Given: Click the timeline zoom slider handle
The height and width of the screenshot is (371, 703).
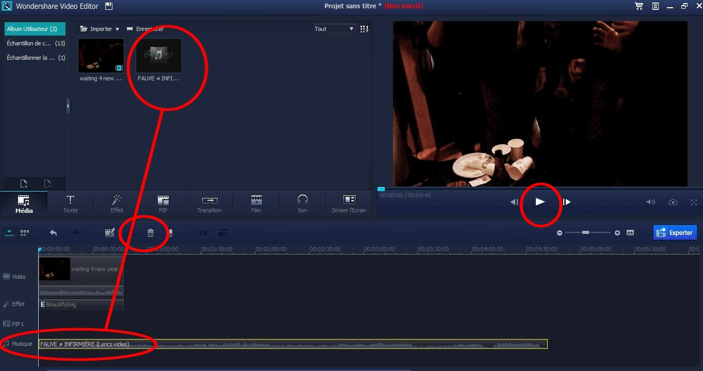Looking at the screenshot, I should point(585,233).
